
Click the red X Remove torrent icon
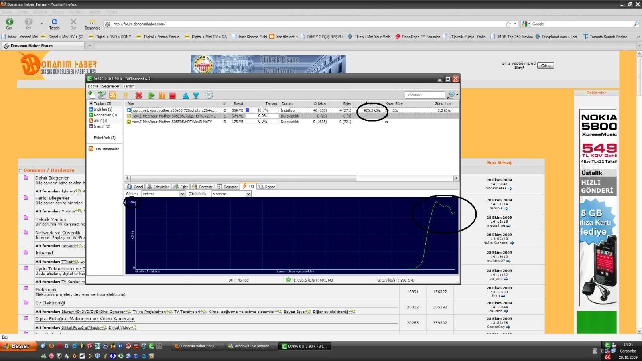pyautogui.click(x=139, y=95)
